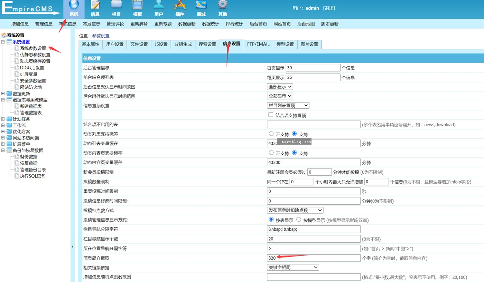Click the 插件 (Plugins) module icon

180,9
